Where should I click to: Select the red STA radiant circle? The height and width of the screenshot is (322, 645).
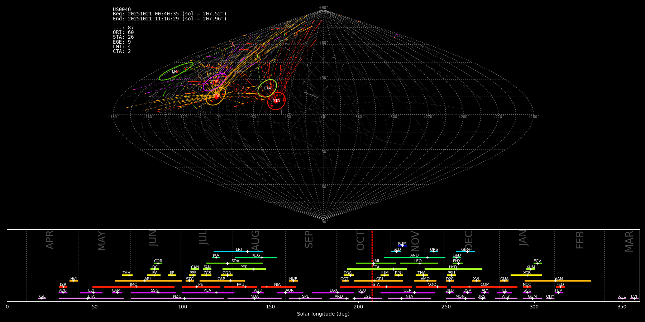[276, 101]
